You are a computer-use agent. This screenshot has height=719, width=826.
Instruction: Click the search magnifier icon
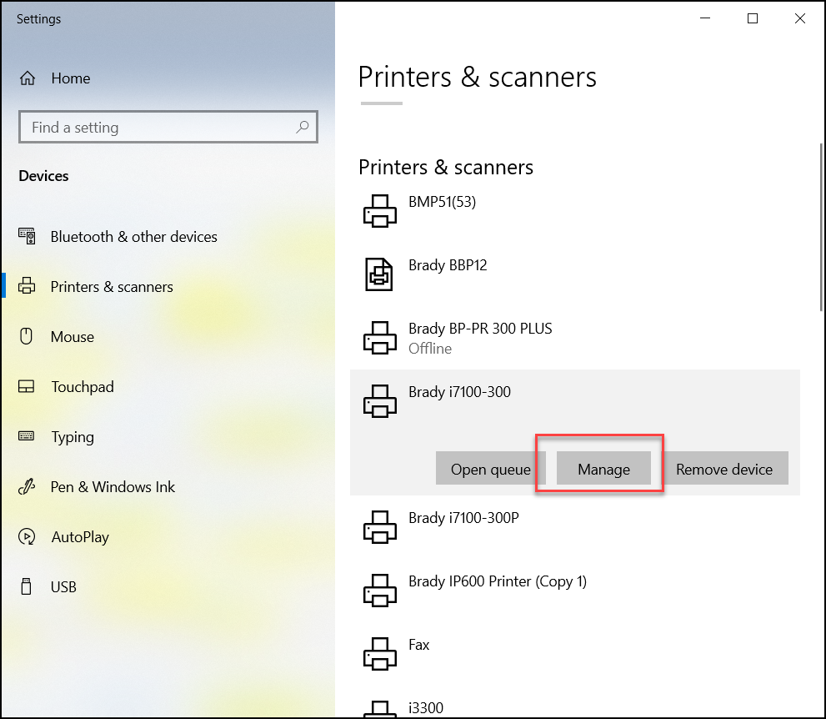coord(303,127)
